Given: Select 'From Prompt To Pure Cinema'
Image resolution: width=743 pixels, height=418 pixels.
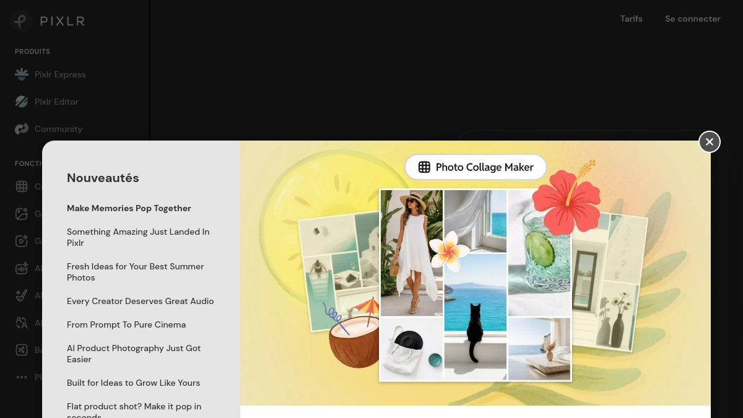Looking at the screenshot, I should click(x=126, y=324).
